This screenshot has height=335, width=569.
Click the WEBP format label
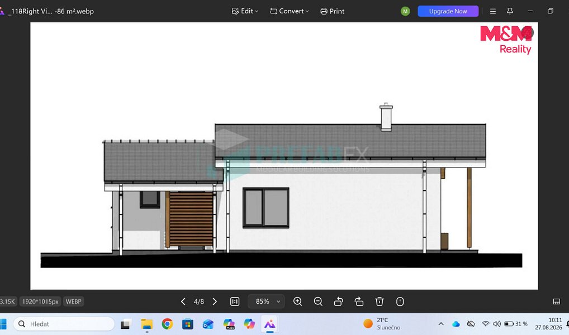pos(73,301)
